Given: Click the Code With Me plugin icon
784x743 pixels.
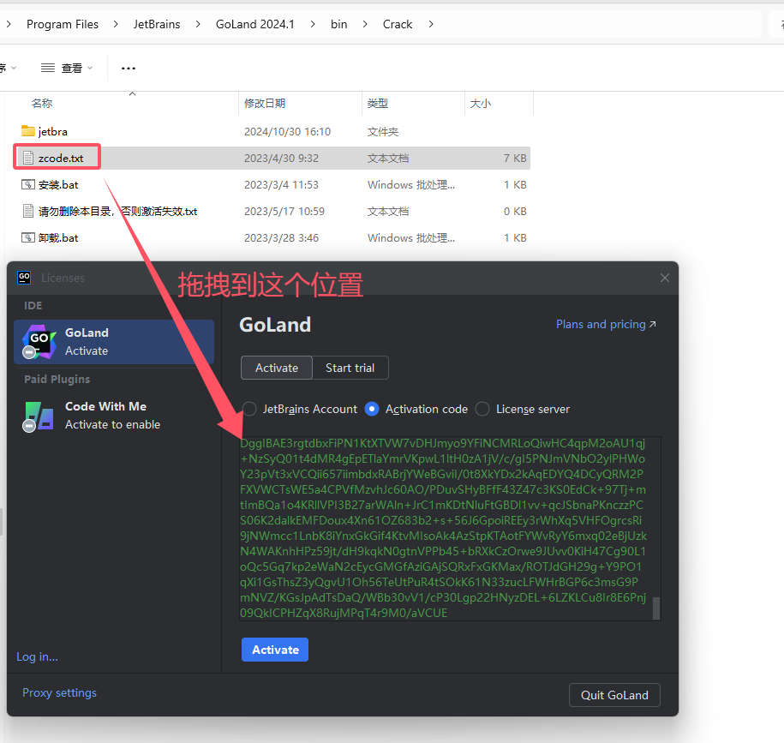Looking at the screenshot, I should (38, 416).
